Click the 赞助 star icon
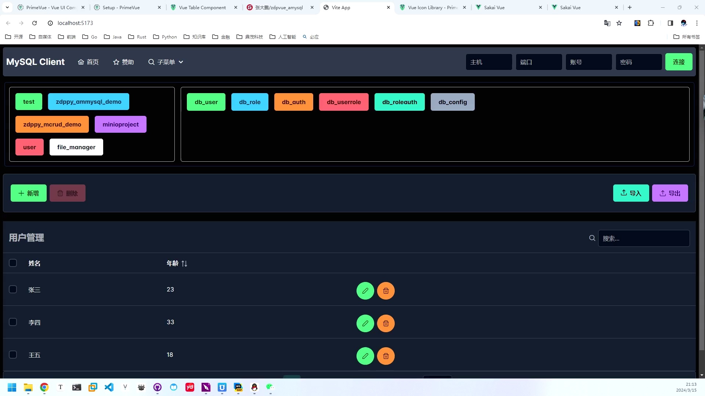The height and width of the screenshot is (396, 705). point(115,62)
